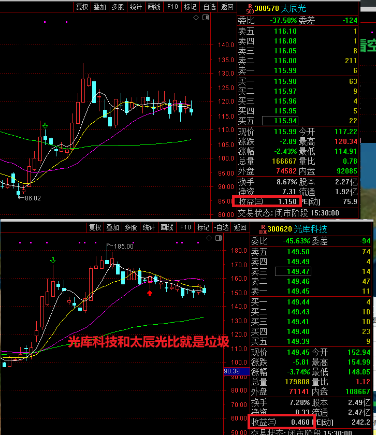Click 太辰光 收益(三) value 1.150
This screenshot has height=435, width=376.
click(287, 201)
